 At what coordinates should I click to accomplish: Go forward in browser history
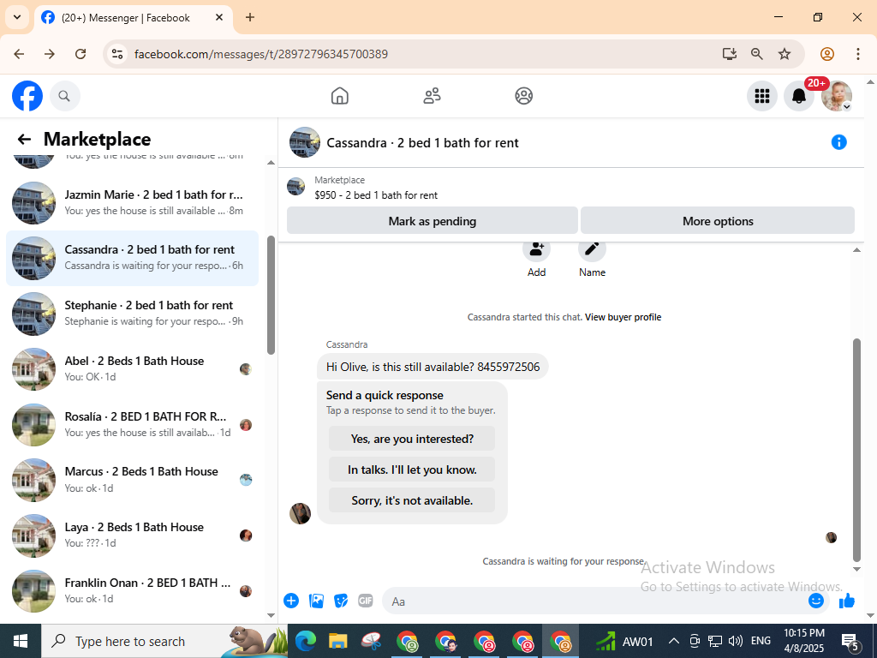[x=50, y=54]
